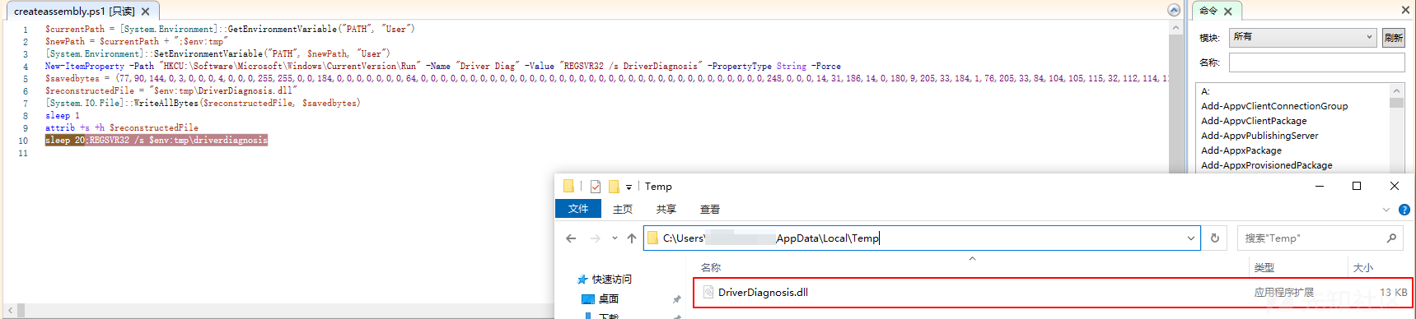Click the 刷新 refresh button
Image resolution: width=1416 pixels, height=319 pixels.
(x=1394, y=38)
